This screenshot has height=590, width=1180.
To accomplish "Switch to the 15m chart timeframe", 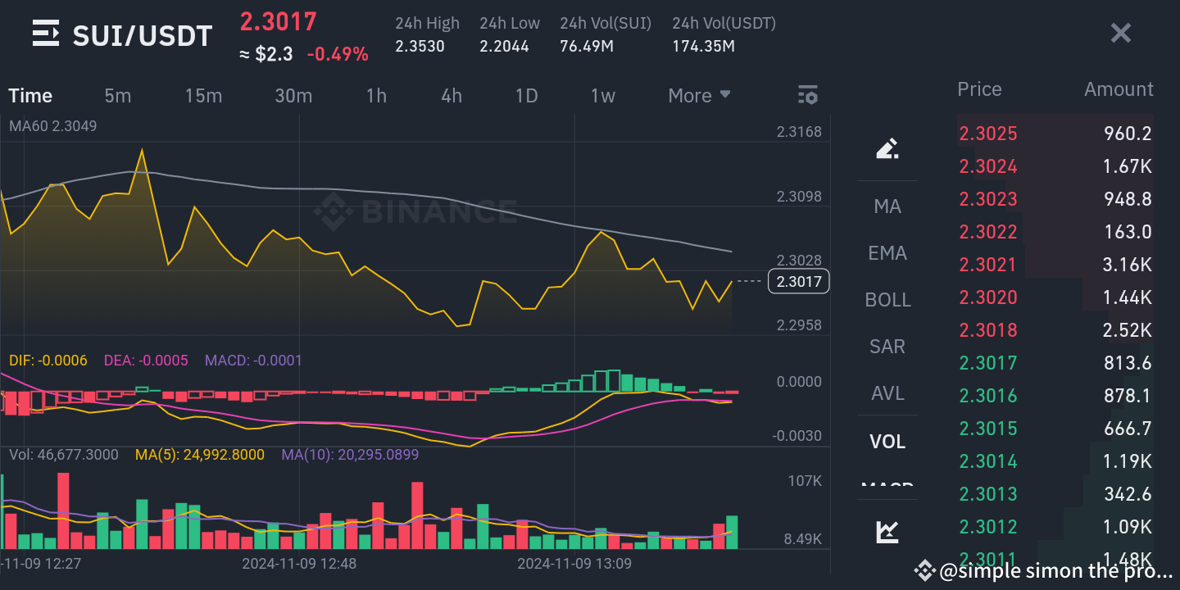I will point(203,95).
